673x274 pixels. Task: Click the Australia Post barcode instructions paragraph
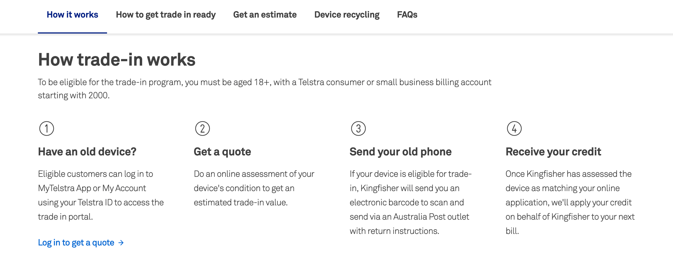410,202
